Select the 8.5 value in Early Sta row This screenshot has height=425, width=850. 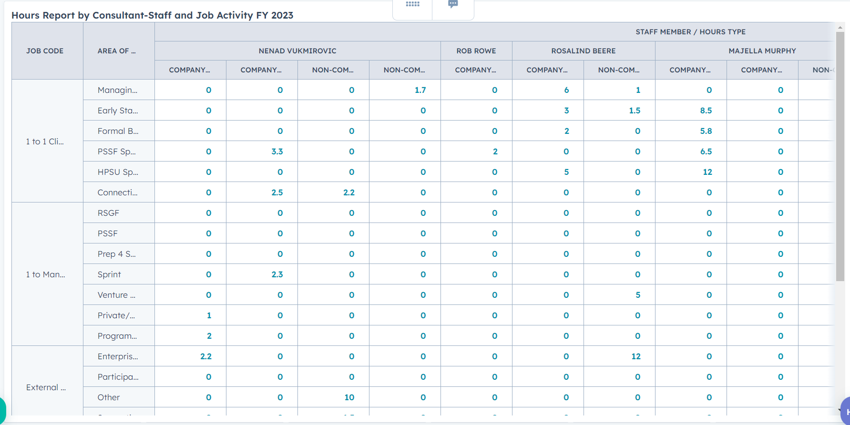coord(706,111)
